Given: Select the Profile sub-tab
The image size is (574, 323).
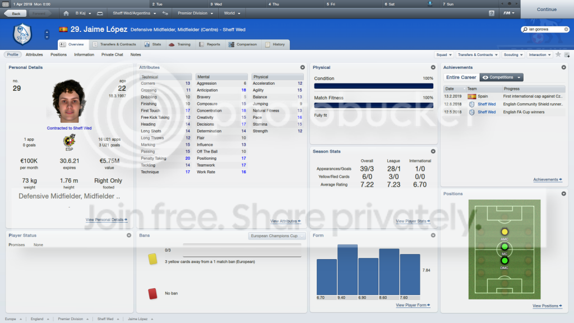Looking at the screenshot, I should (12, 54).
